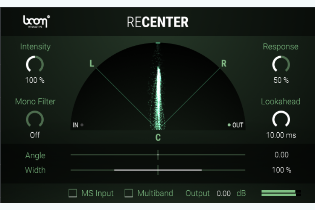Click the C center marker

click(x=158, y=138)
